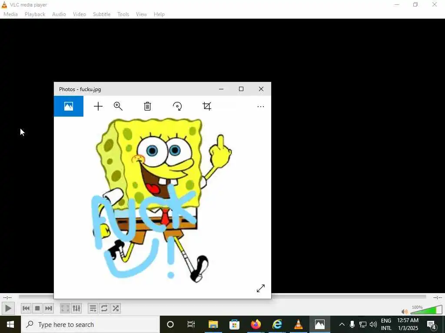Click the plus Add to icon in Photos
445x333 pixels.
tap(98, 107)
